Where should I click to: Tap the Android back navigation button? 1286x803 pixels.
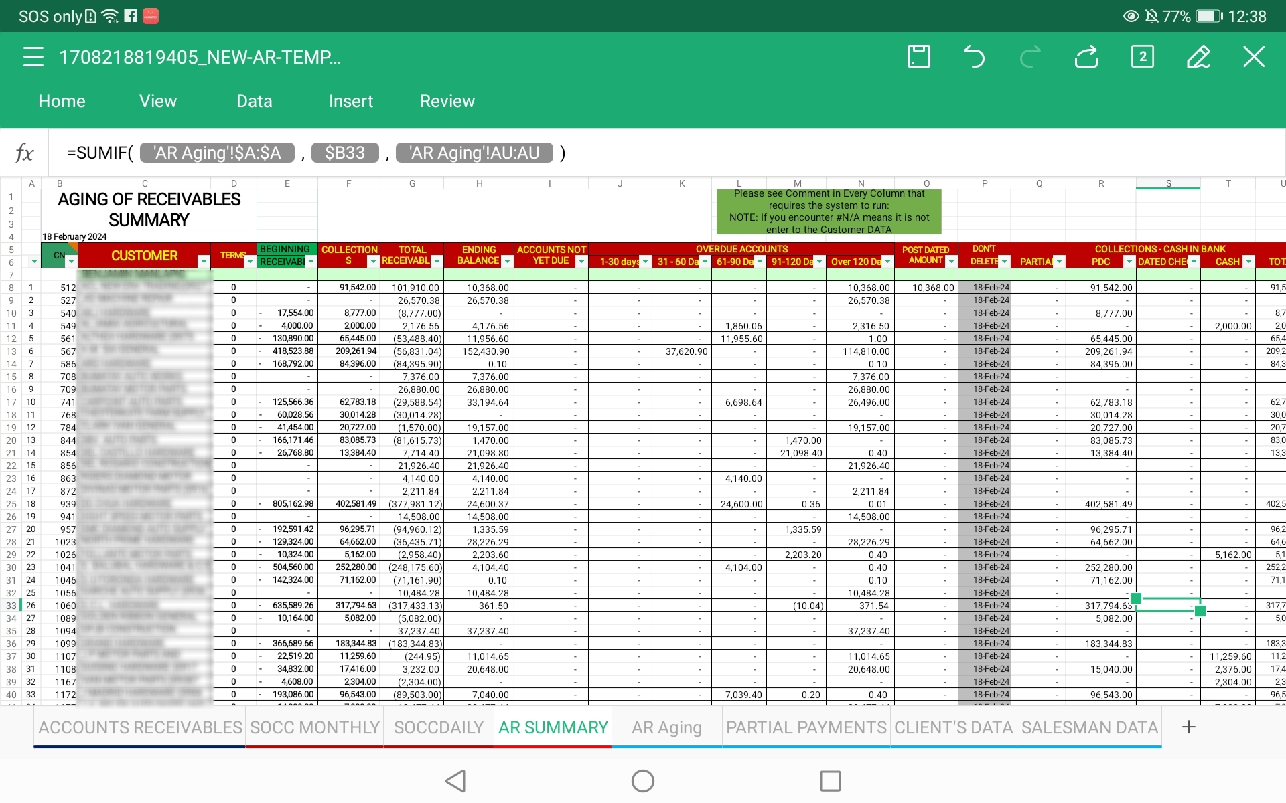[455, 780]
